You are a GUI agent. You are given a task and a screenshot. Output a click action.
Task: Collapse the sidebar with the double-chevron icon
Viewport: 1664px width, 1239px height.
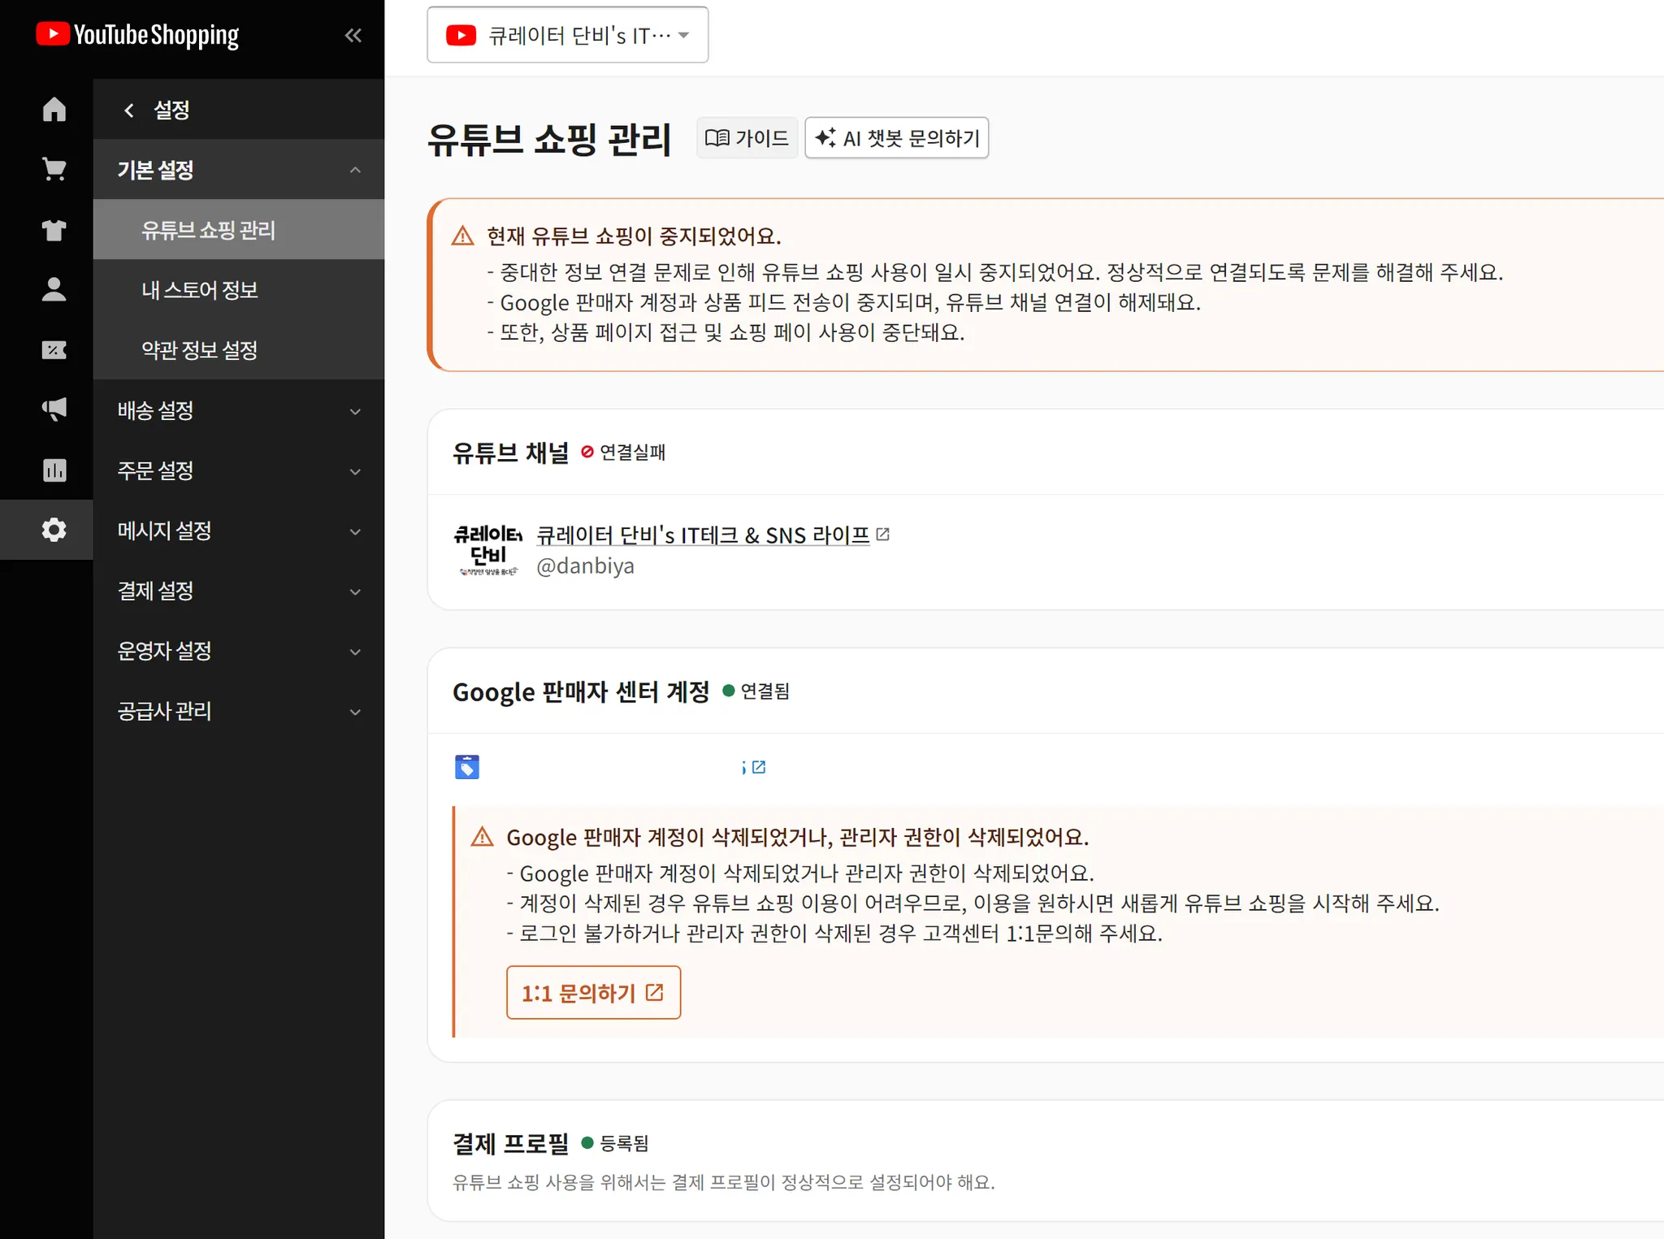353,35
